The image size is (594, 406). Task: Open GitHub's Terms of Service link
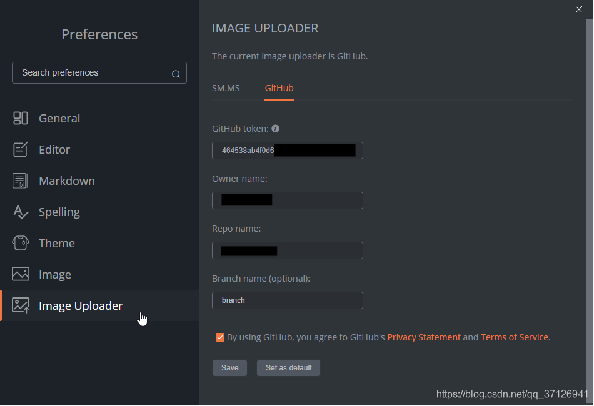tap(515, 337)
